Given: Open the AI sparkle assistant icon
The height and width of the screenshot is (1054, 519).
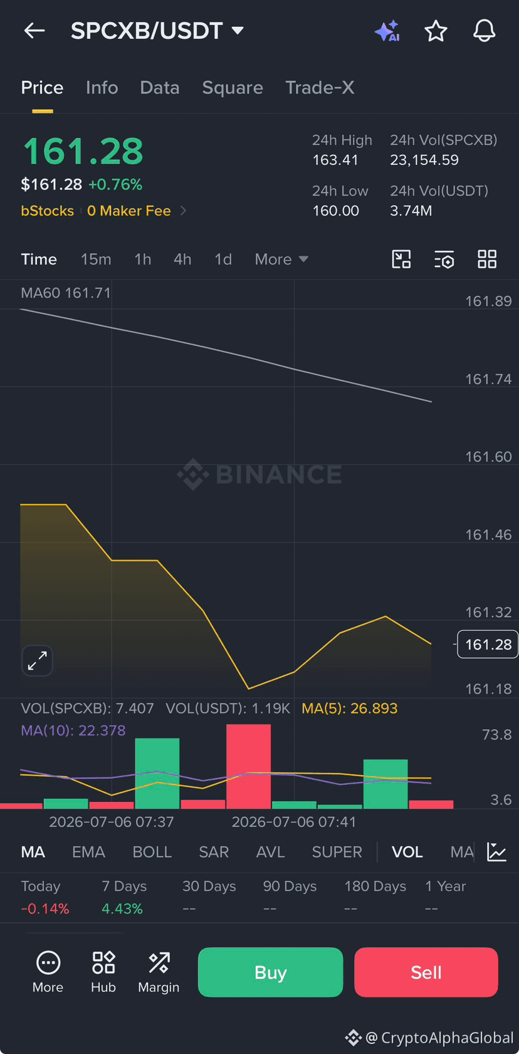Looking at the screenshot, I should coord(387,31).
